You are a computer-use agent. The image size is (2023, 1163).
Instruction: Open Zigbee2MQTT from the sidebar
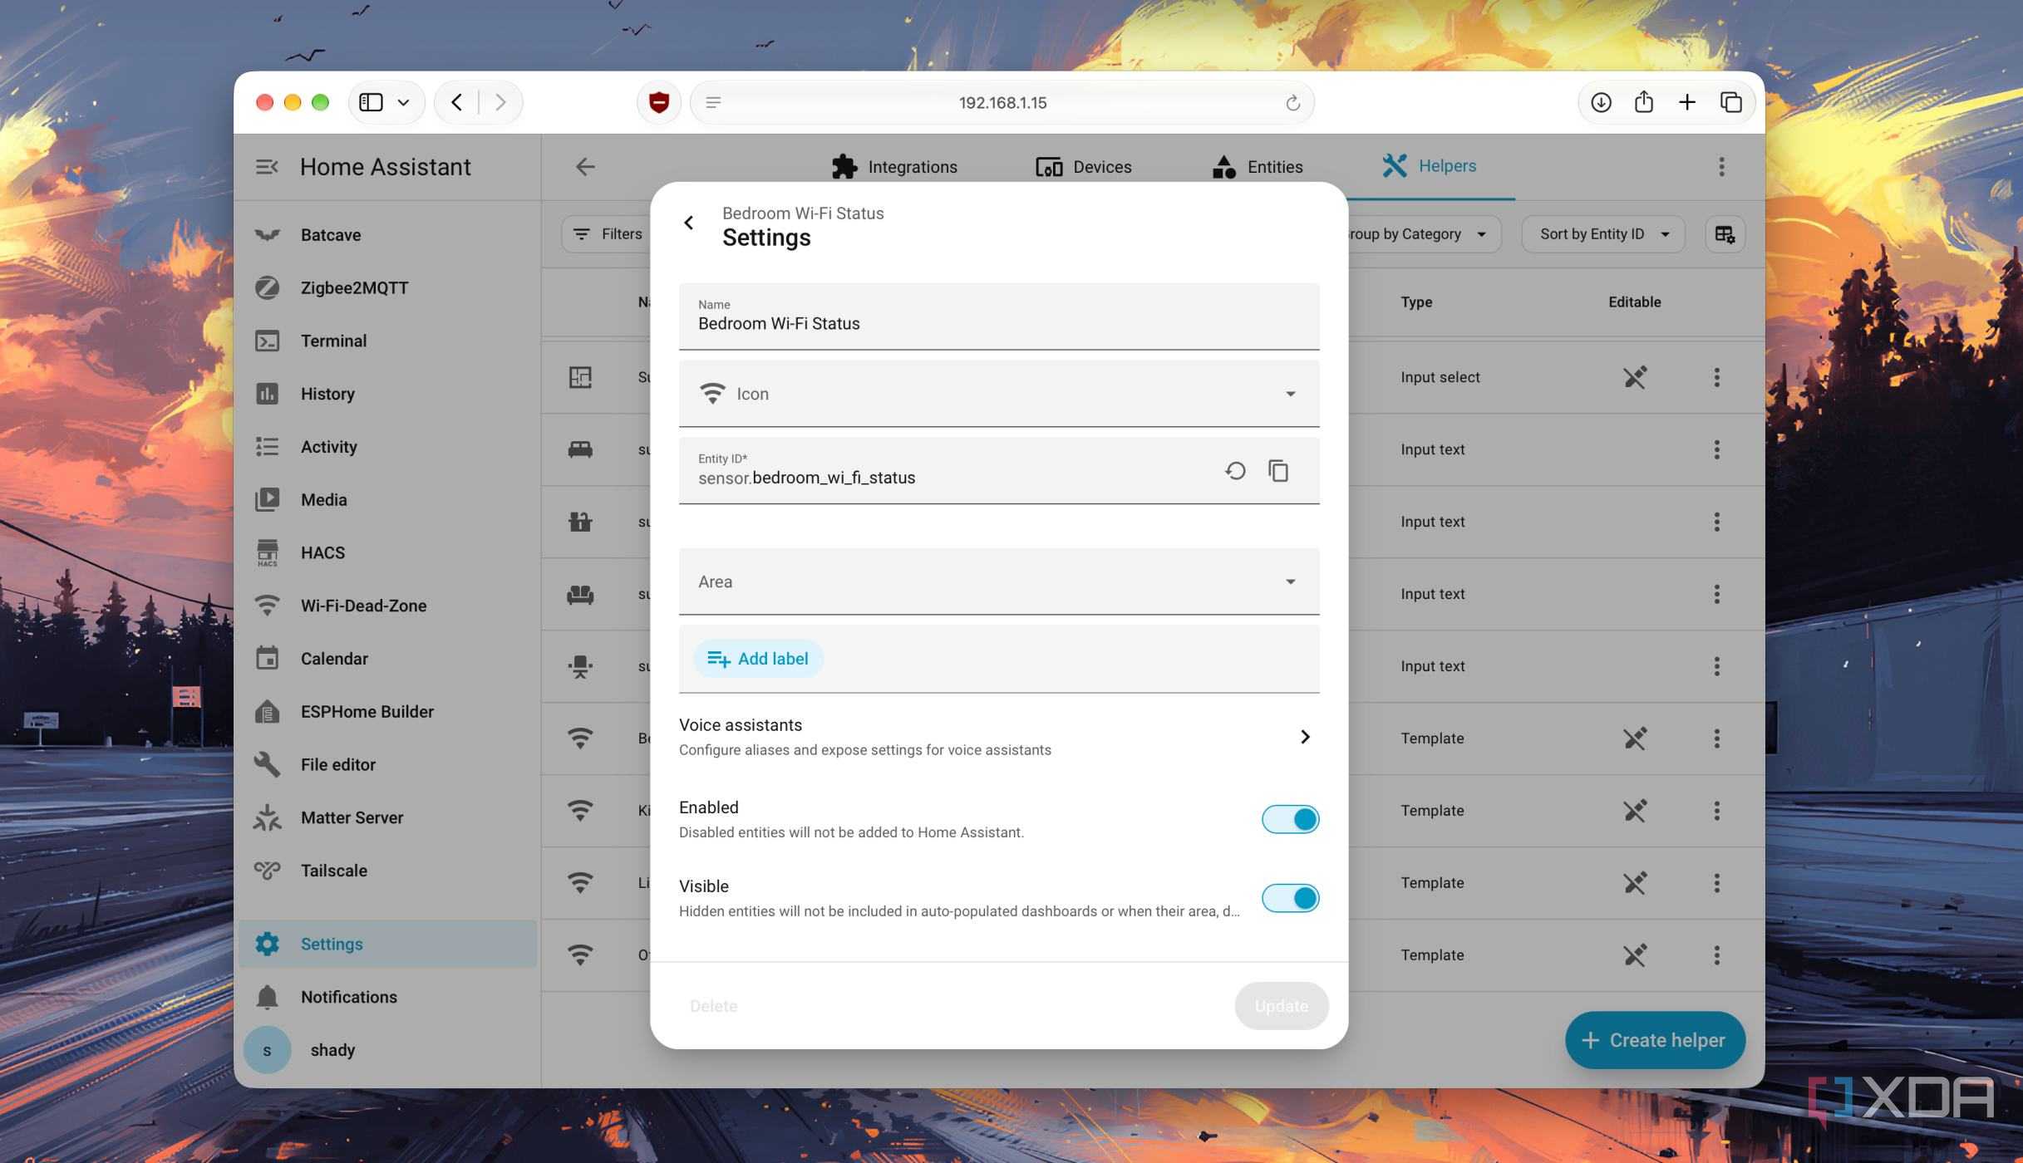[387, 288]
